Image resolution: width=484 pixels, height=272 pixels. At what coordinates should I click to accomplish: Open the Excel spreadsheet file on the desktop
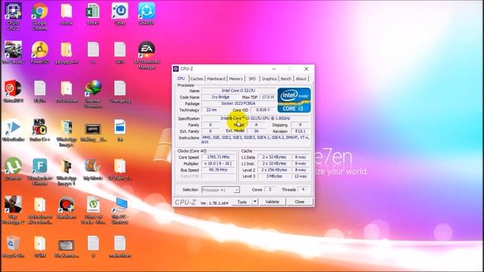click(92, 14)
